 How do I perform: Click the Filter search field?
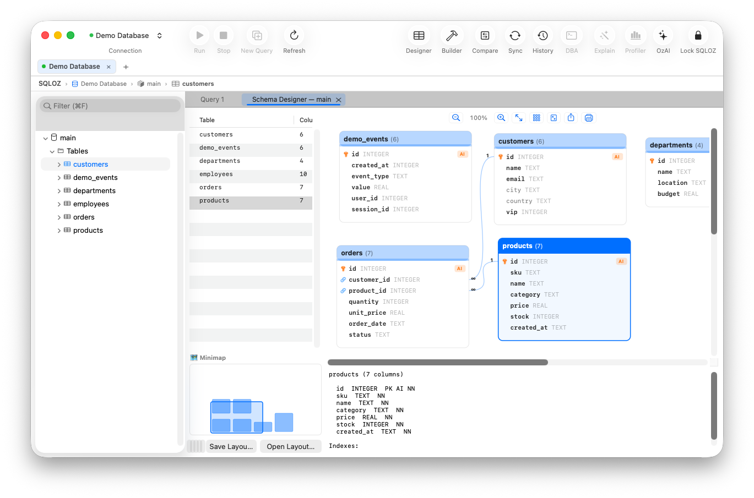(110, 106)
